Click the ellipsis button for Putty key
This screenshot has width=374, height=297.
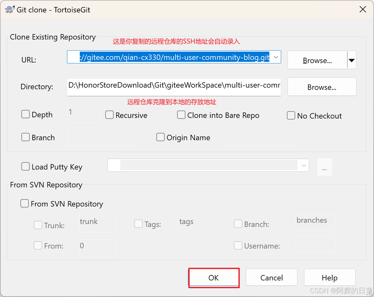coord(325,167)
